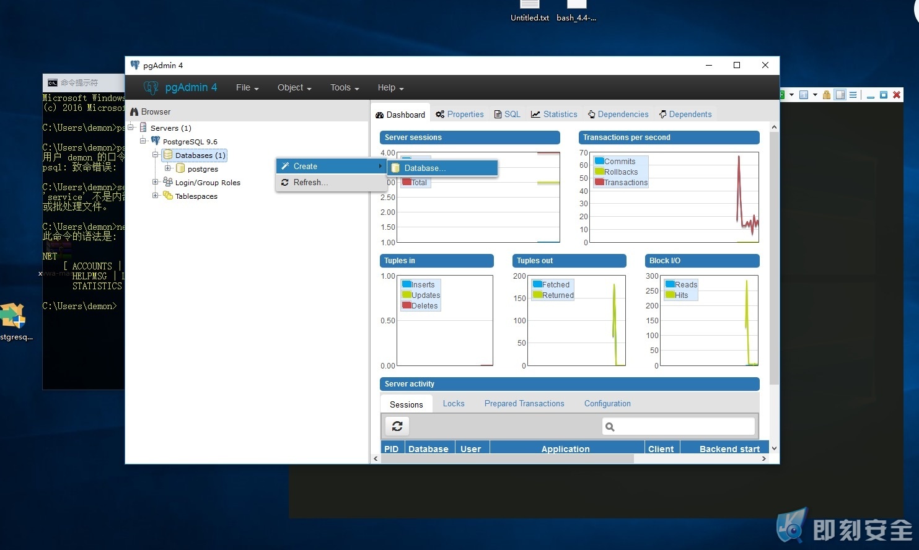Choose Create in the context menu
The height and width of the screenshot is (550, 919).
point(332,166)
